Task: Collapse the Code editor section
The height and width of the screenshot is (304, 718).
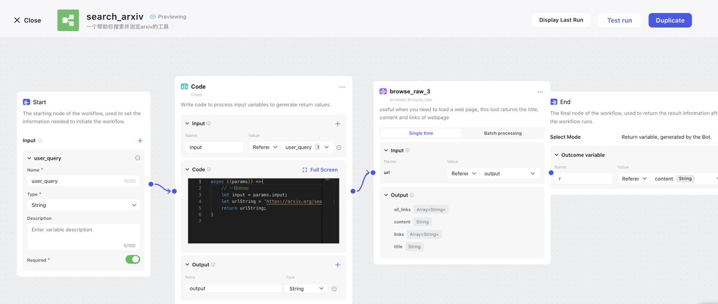Action: point(187,170)
